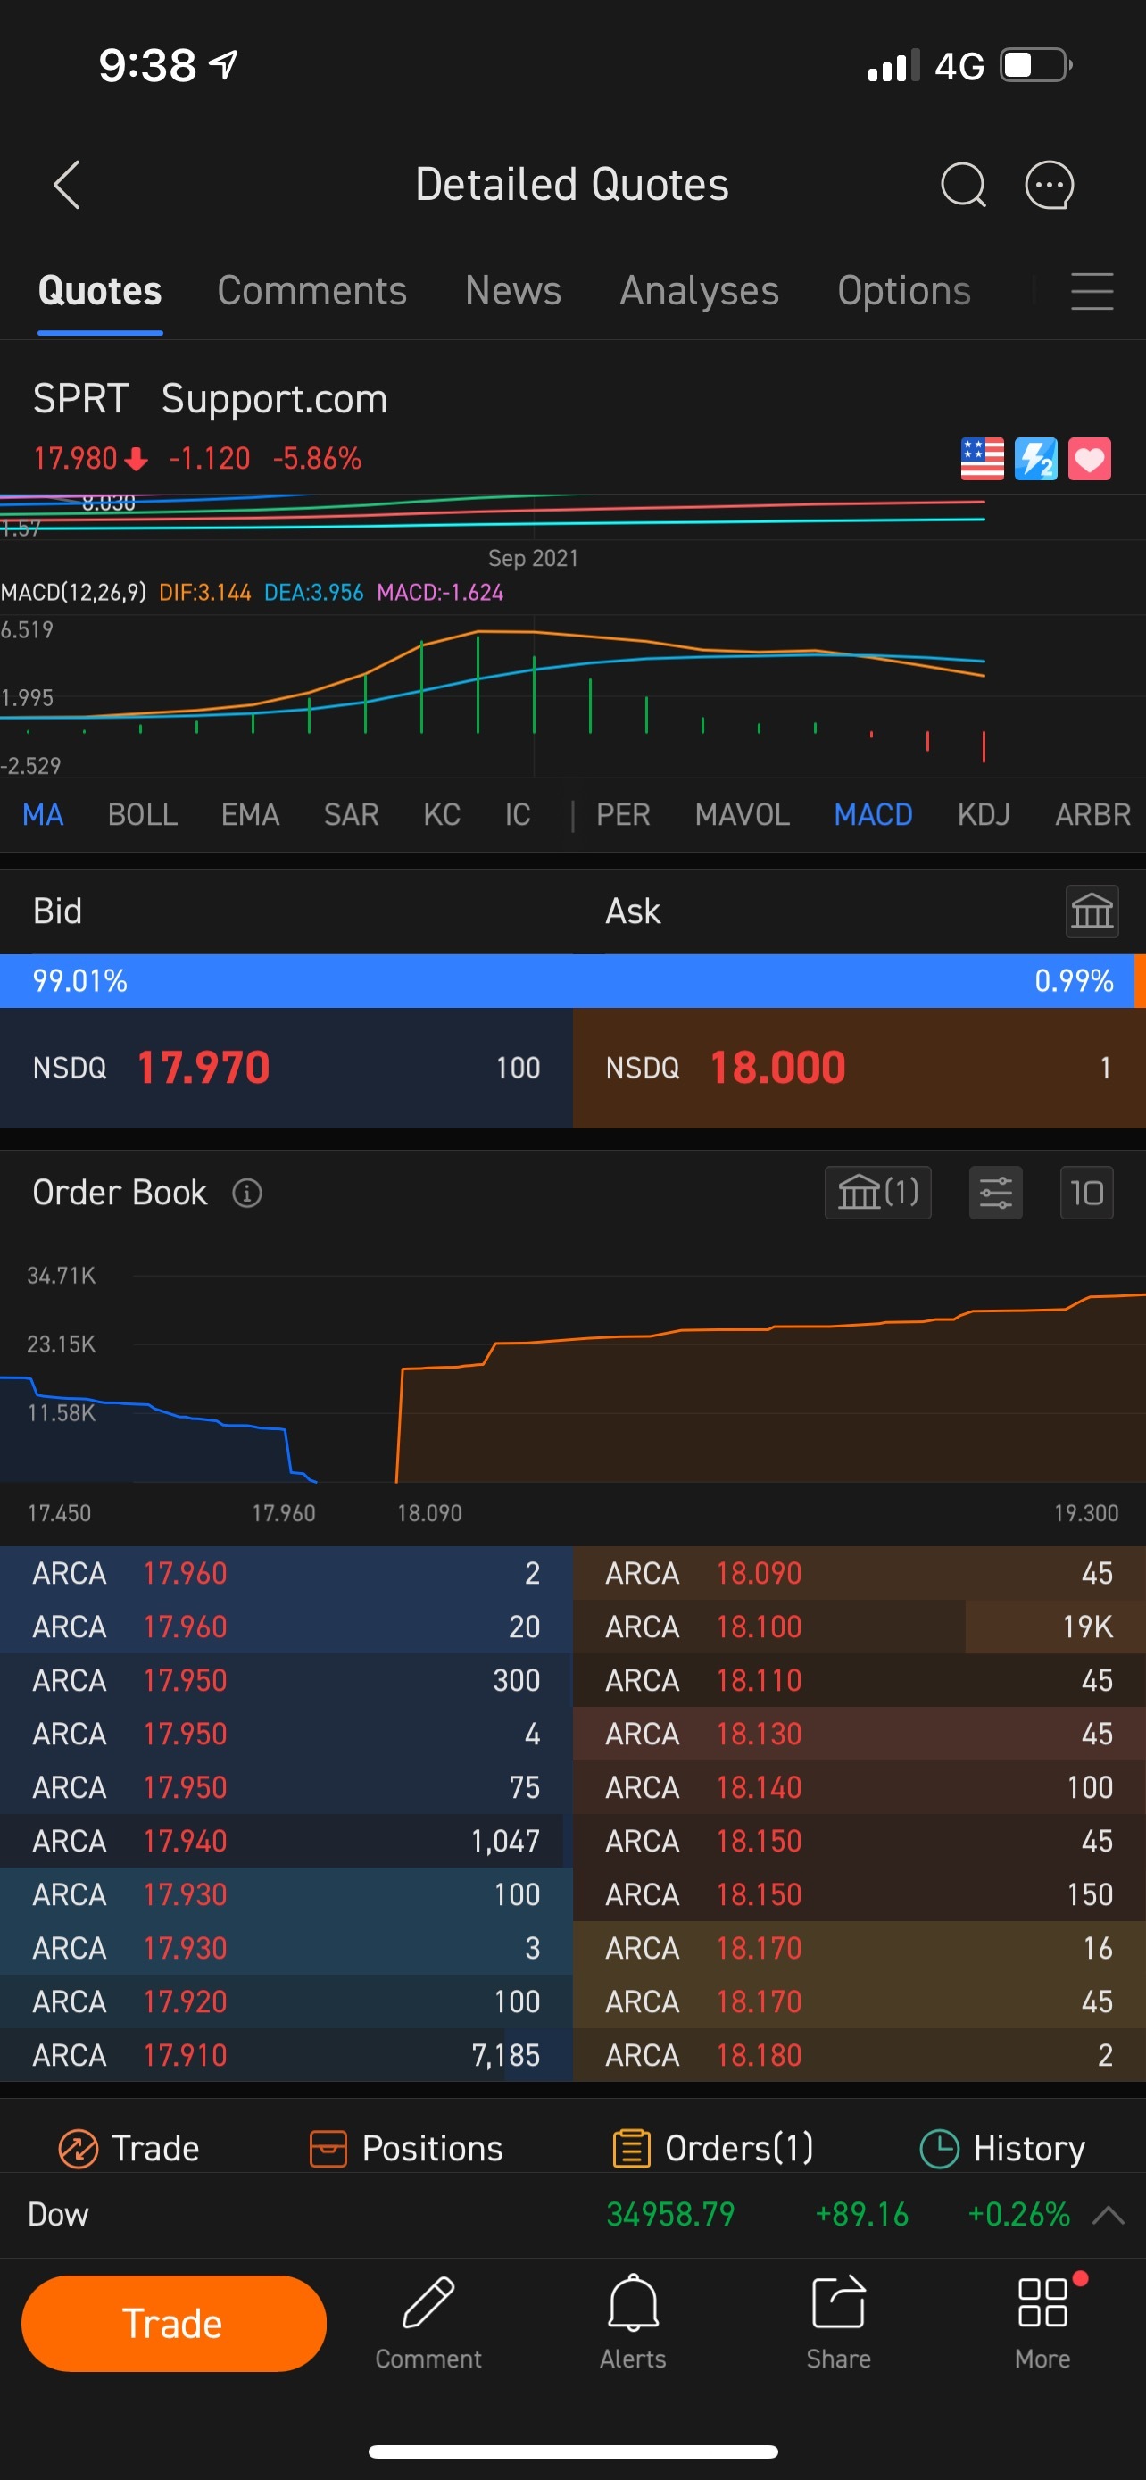
Task: Select bid row 17.910 with 7,185 shares
Action: [286, 2054]
